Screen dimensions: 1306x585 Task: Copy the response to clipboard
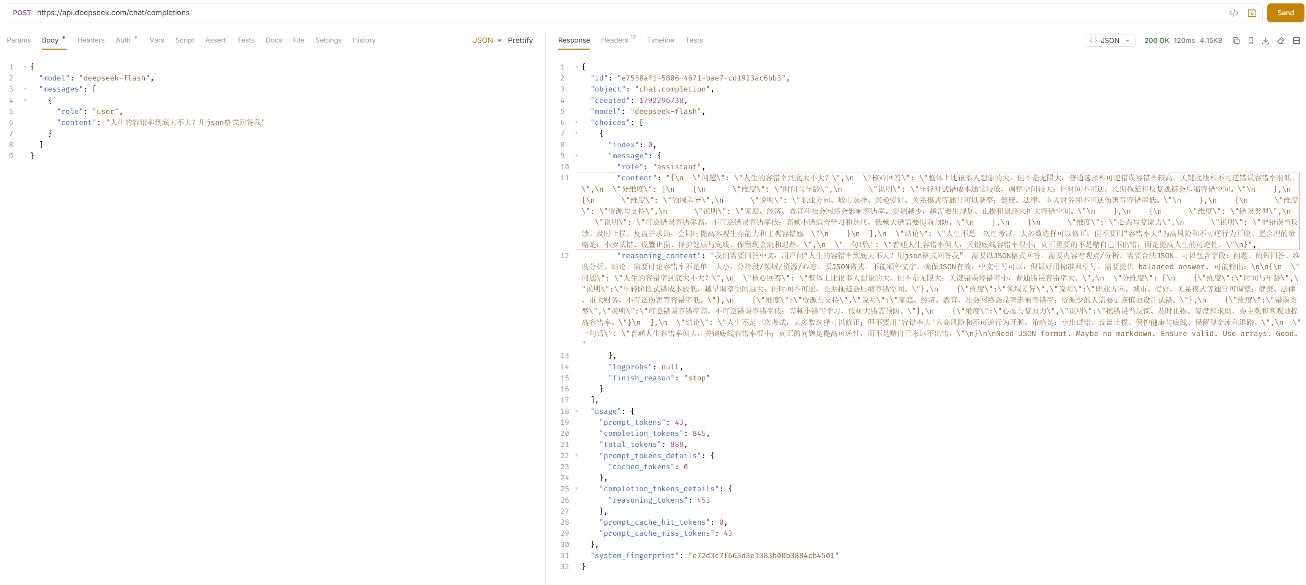tap(1236, 41)
